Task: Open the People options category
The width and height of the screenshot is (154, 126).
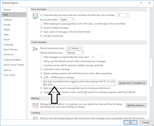Action: click(14, 30)
